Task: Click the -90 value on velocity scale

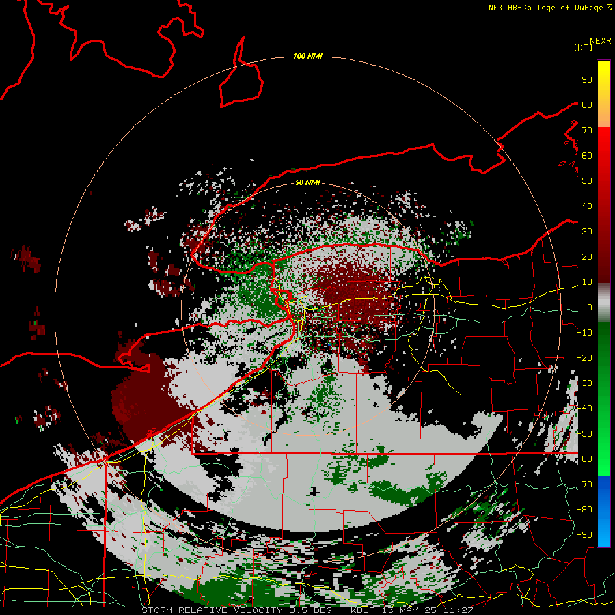Action: click(584, 535)
